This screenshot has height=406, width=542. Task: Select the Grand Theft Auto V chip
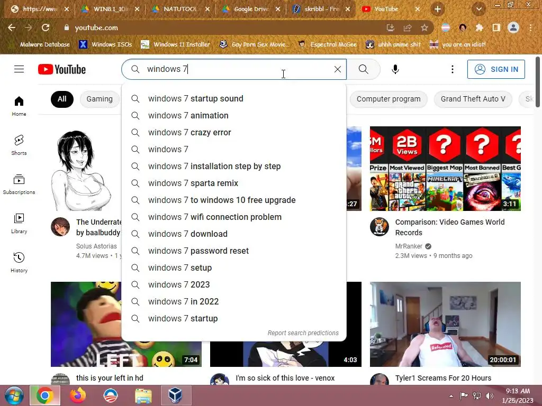473,99
